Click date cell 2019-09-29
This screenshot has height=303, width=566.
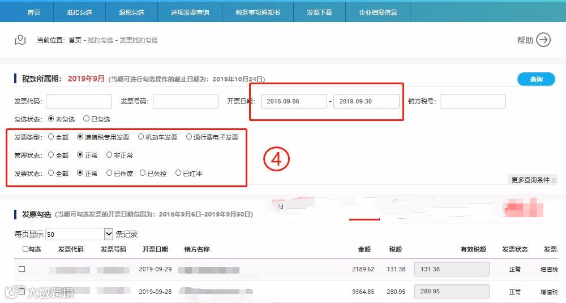[x=155, y=269]
